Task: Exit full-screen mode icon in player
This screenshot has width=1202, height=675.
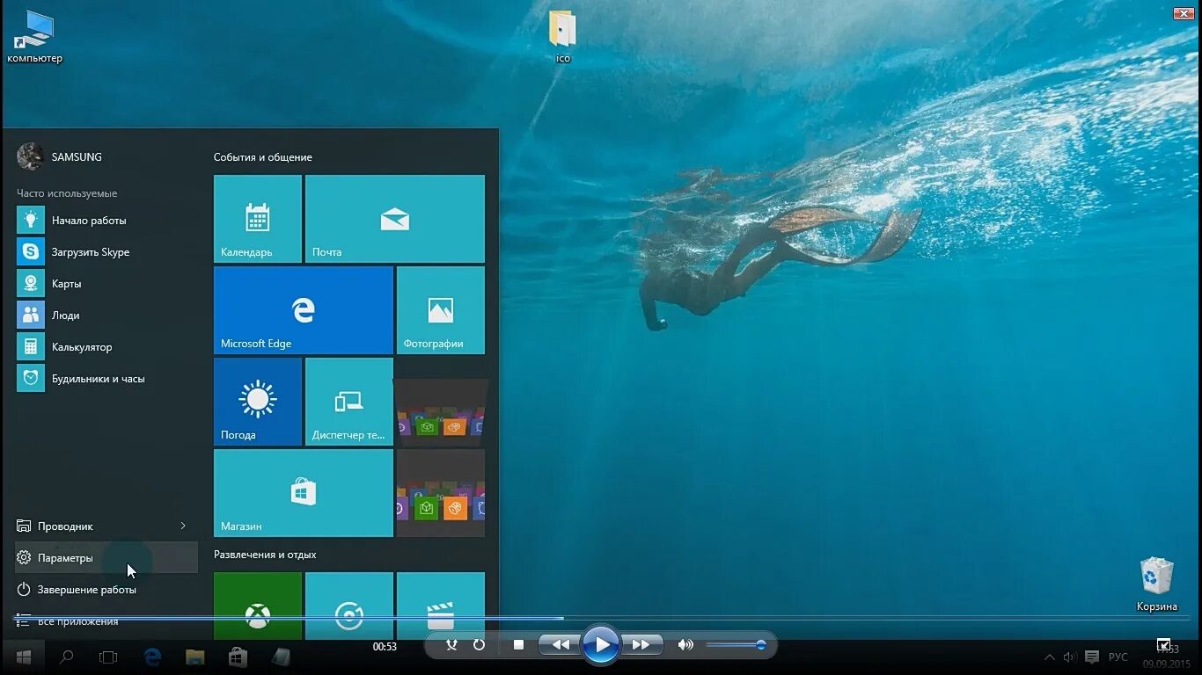Action: tap(1163, 645)
